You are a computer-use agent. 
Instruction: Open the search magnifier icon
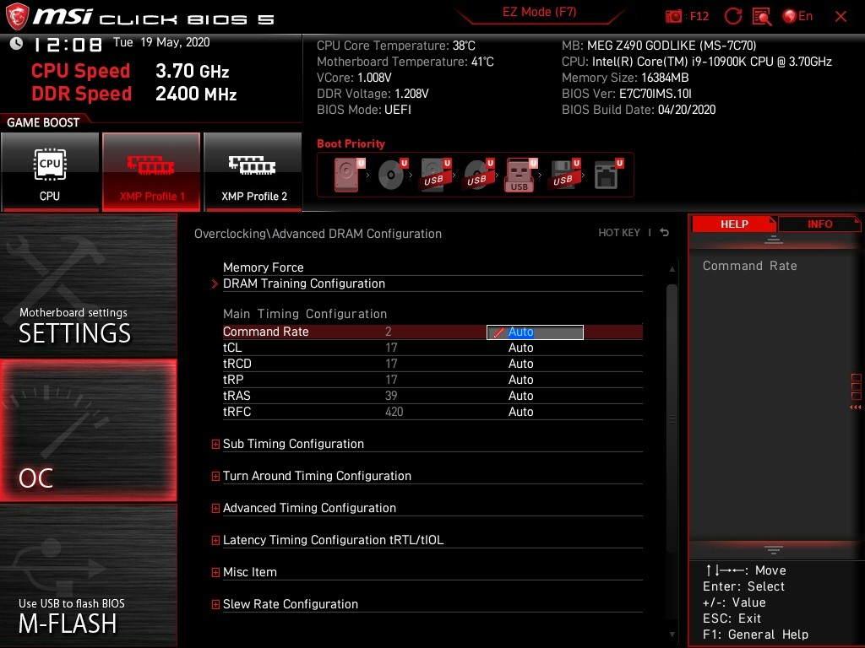762,17
